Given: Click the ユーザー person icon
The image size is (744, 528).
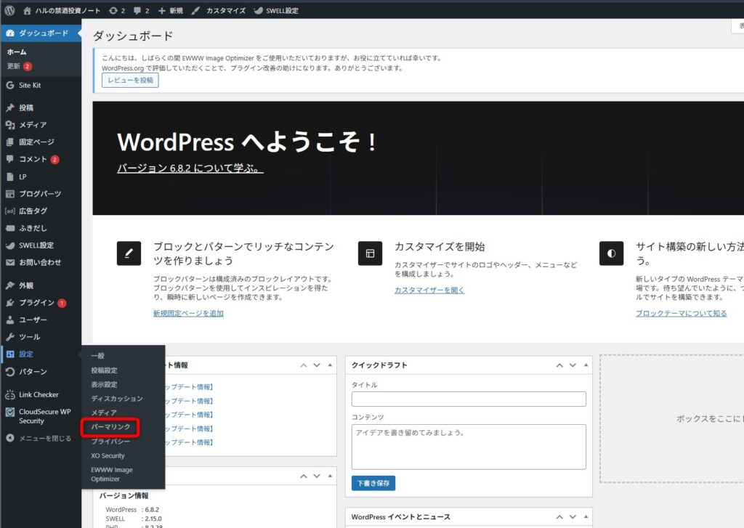Looking at the screenshot, I should coord(10,320).
